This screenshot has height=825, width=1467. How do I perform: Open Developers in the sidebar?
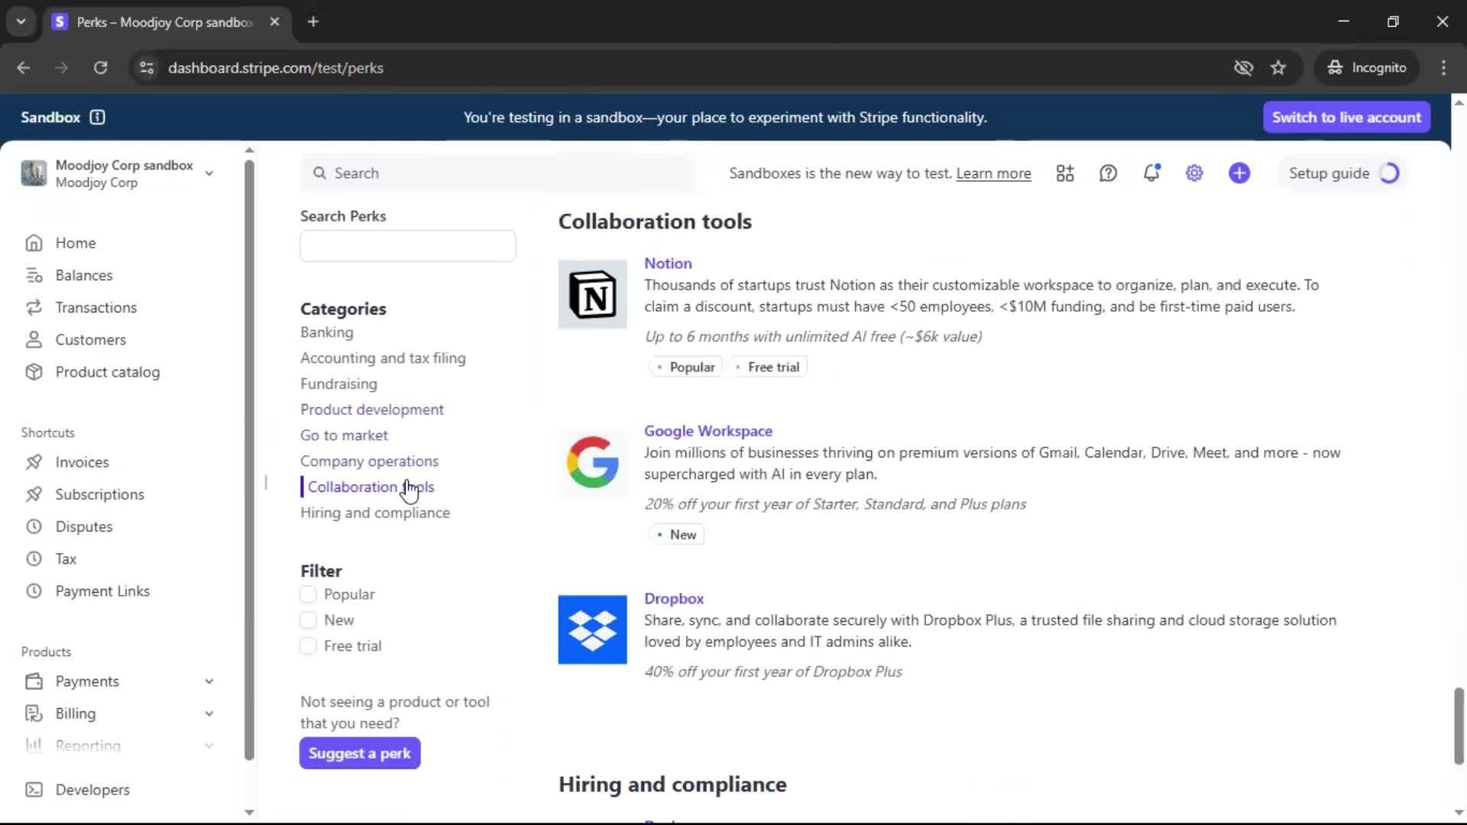tap(92, 790)
